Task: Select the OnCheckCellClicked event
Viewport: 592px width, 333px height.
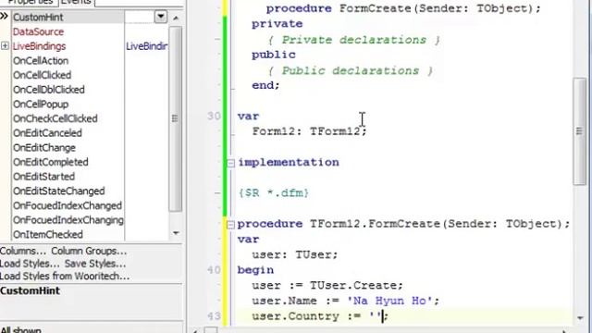Action: point(55,118)
